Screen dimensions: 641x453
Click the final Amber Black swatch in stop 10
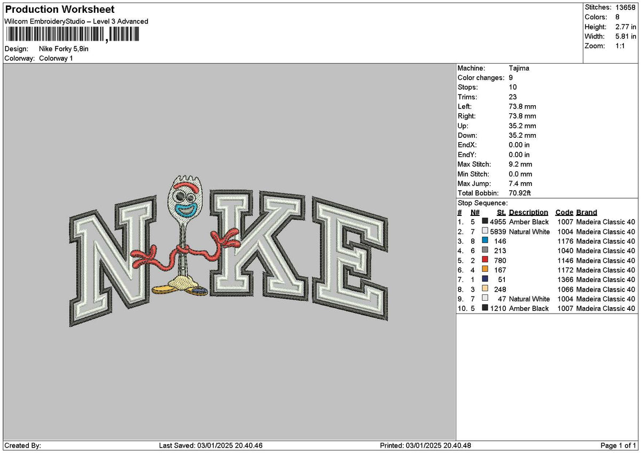[x=485, y=308]
